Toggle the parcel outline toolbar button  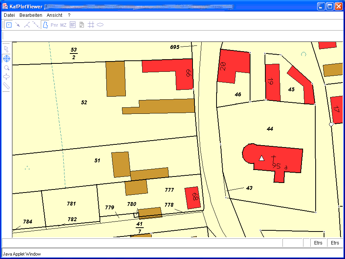tap(45, 25)
